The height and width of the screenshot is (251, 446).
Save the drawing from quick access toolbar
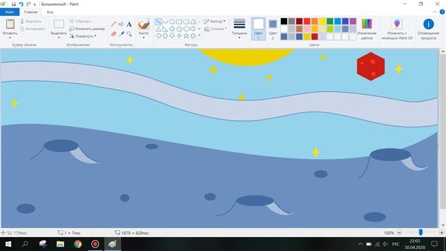coord(13,4)
